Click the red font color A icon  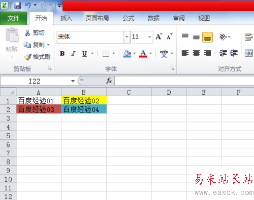point(143,54)
